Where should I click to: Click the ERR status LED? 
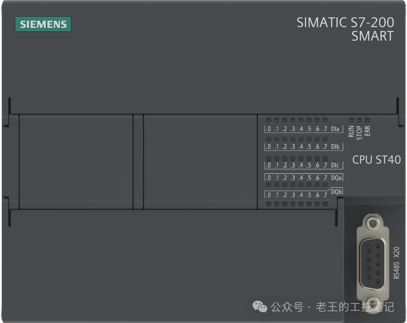pyautogui.click(x=367, y=120)
